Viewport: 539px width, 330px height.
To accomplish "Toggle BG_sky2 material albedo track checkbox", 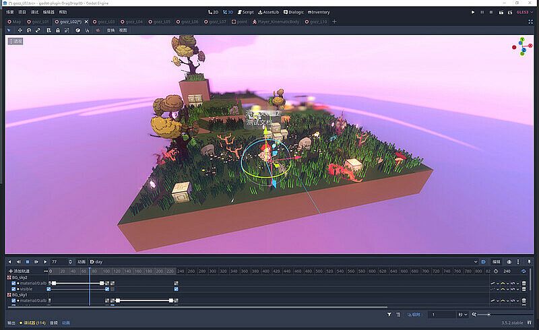I will coord(13,283).
